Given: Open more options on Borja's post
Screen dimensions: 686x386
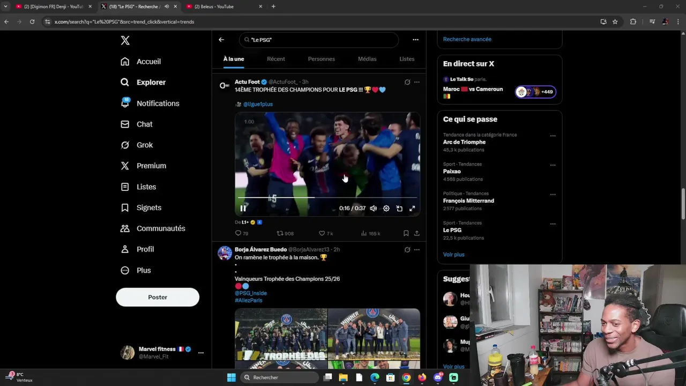Looking at the screenshot, I should (417, 250).
